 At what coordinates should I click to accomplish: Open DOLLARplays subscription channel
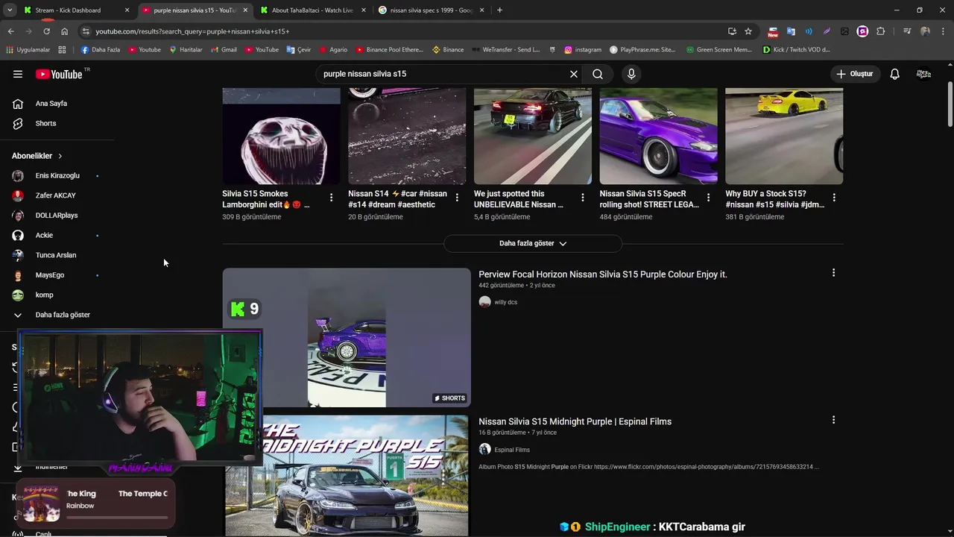[x=57, y=216]
